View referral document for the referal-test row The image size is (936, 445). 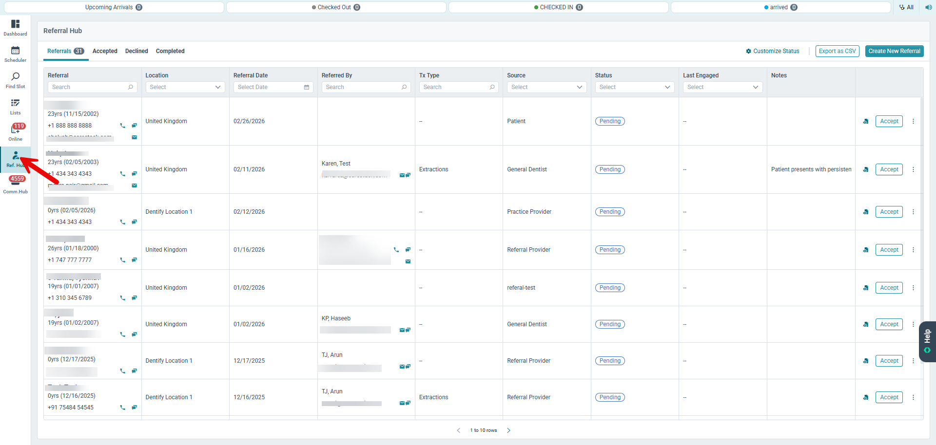point(866,288)
